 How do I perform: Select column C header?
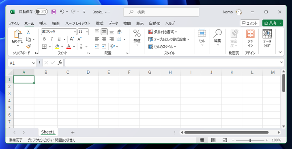[x=68, y=72]
